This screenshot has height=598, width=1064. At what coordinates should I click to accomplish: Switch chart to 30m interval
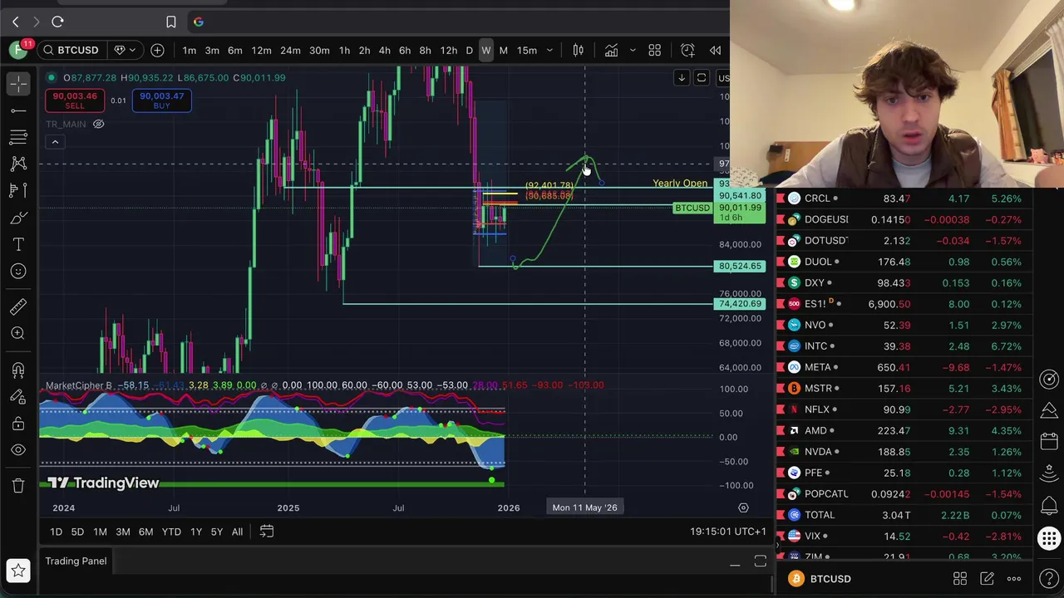tap(319, 51)
